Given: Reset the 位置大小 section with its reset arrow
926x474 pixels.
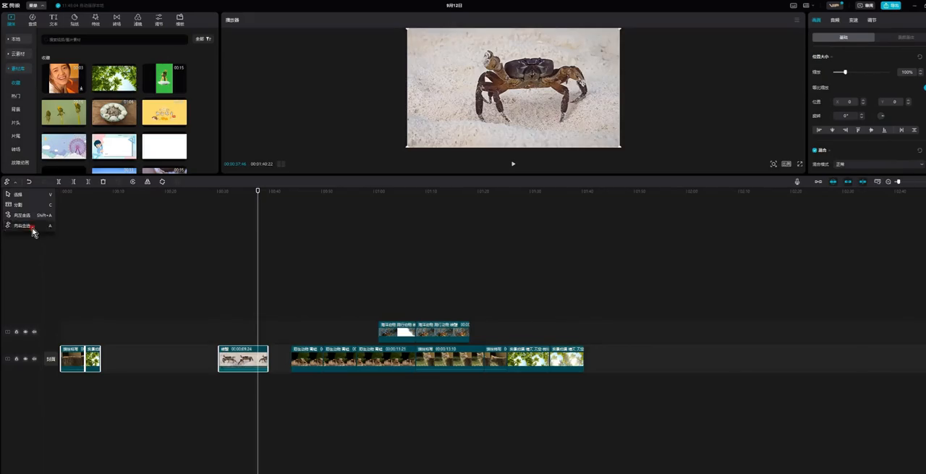Looking at the screenshot, I should click(x=919, y=56).
